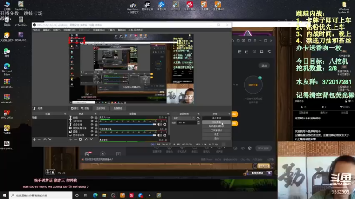Viewport: 355px width, 199px height.
Task: Open settings gear at bottom of Douyu window
Action: coord(250,148)
